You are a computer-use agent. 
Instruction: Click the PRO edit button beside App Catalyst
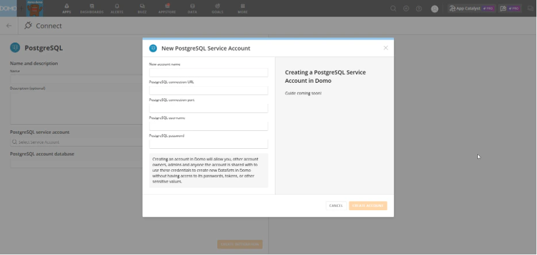click(x=510, y=9)
